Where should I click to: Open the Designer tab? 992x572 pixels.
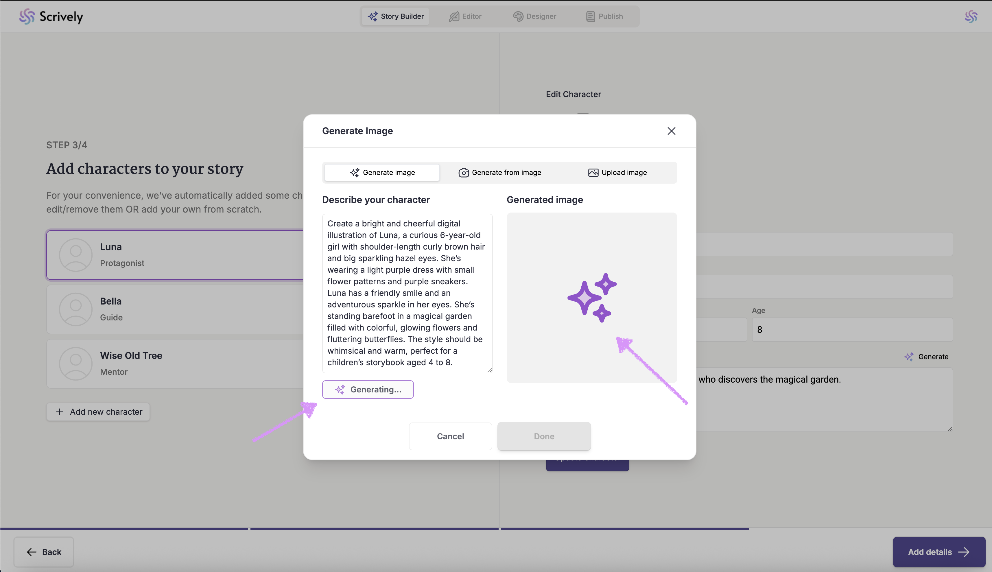[x=534, y=16]
